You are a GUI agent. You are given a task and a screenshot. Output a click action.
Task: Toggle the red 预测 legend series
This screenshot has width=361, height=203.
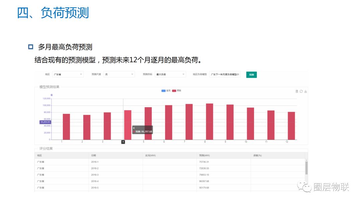[x=176, y=91]
